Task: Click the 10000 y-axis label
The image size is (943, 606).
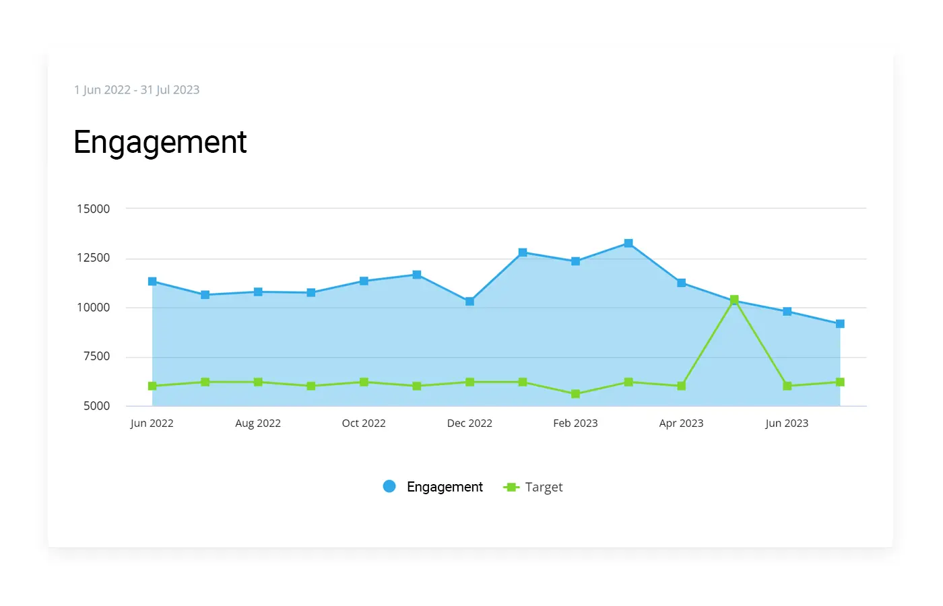Action: click(93, 308)
